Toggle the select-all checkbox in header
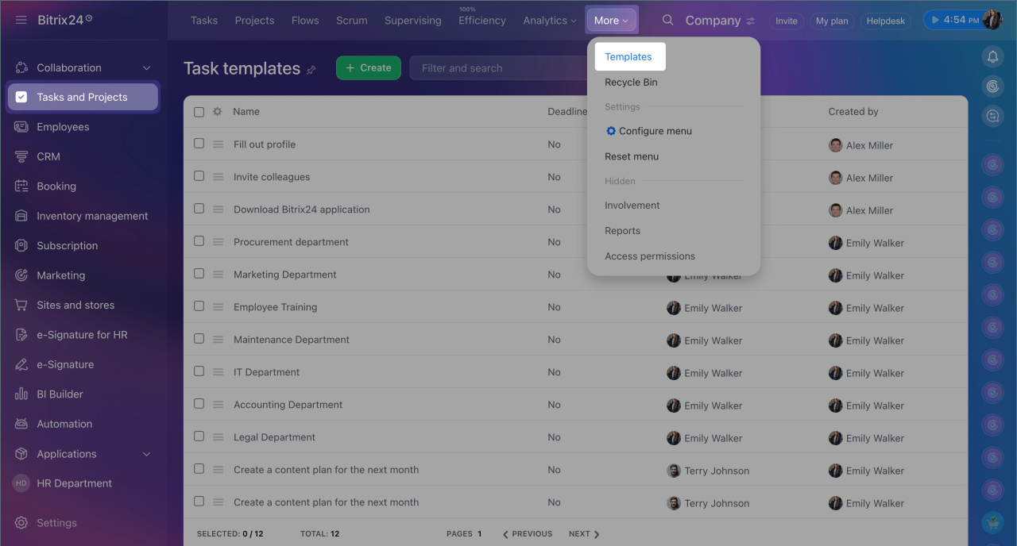 pyautogui.click(x=199, y=112)
